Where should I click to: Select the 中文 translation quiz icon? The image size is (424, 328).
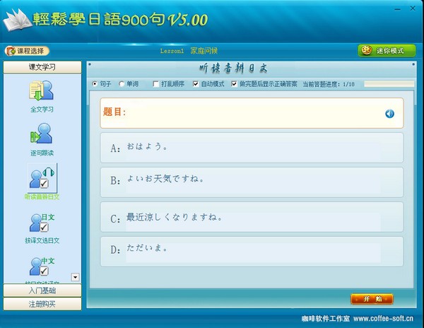coord(42,266)
